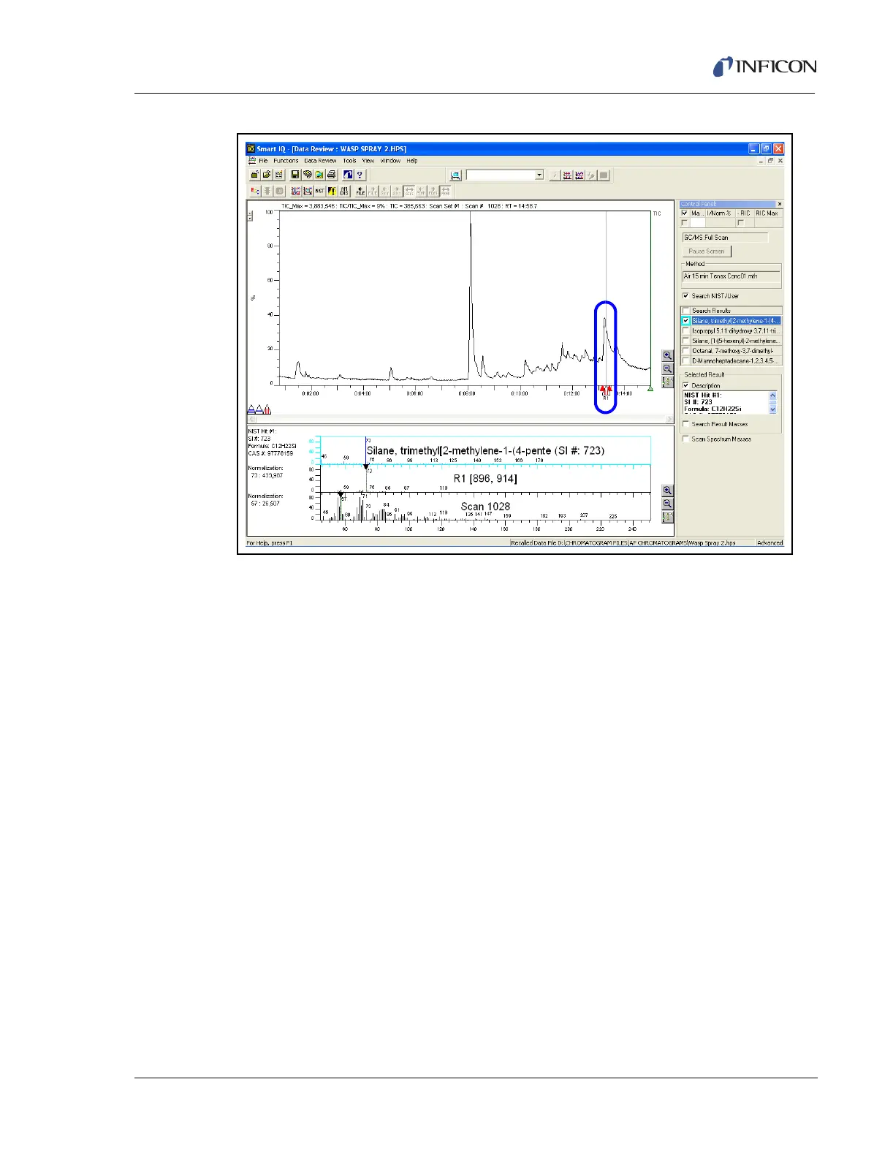Check the Isopropyl 5,11-dihydroxy result checkbox

685,331
